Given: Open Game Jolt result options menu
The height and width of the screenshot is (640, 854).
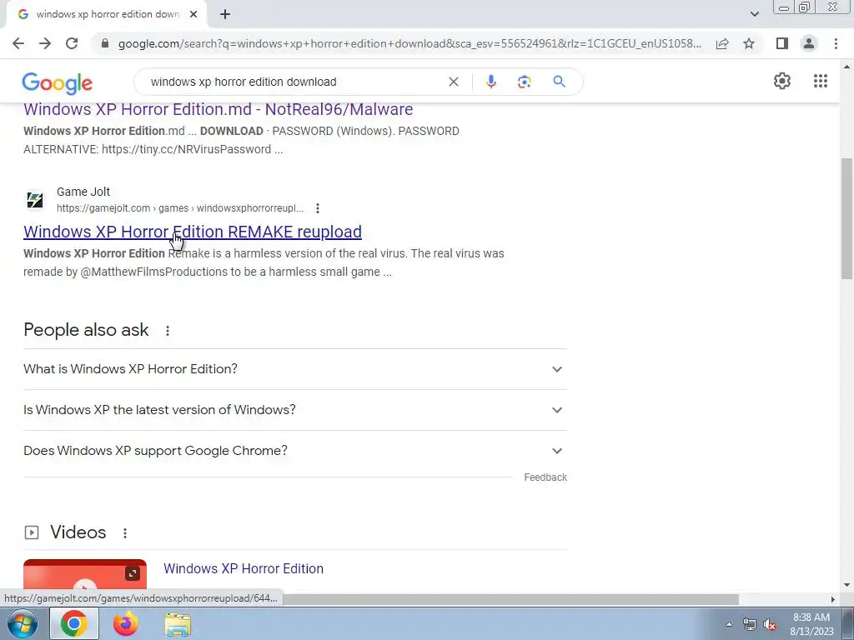Looking at the screenshot, I should (318, 207).
